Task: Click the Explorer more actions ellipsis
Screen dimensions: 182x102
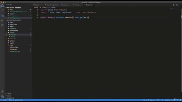Action: pyautogui.click(x=30, y=5)
